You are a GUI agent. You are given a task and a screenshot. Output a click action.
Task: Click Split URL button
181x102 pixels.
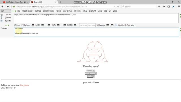click(8, 18)
